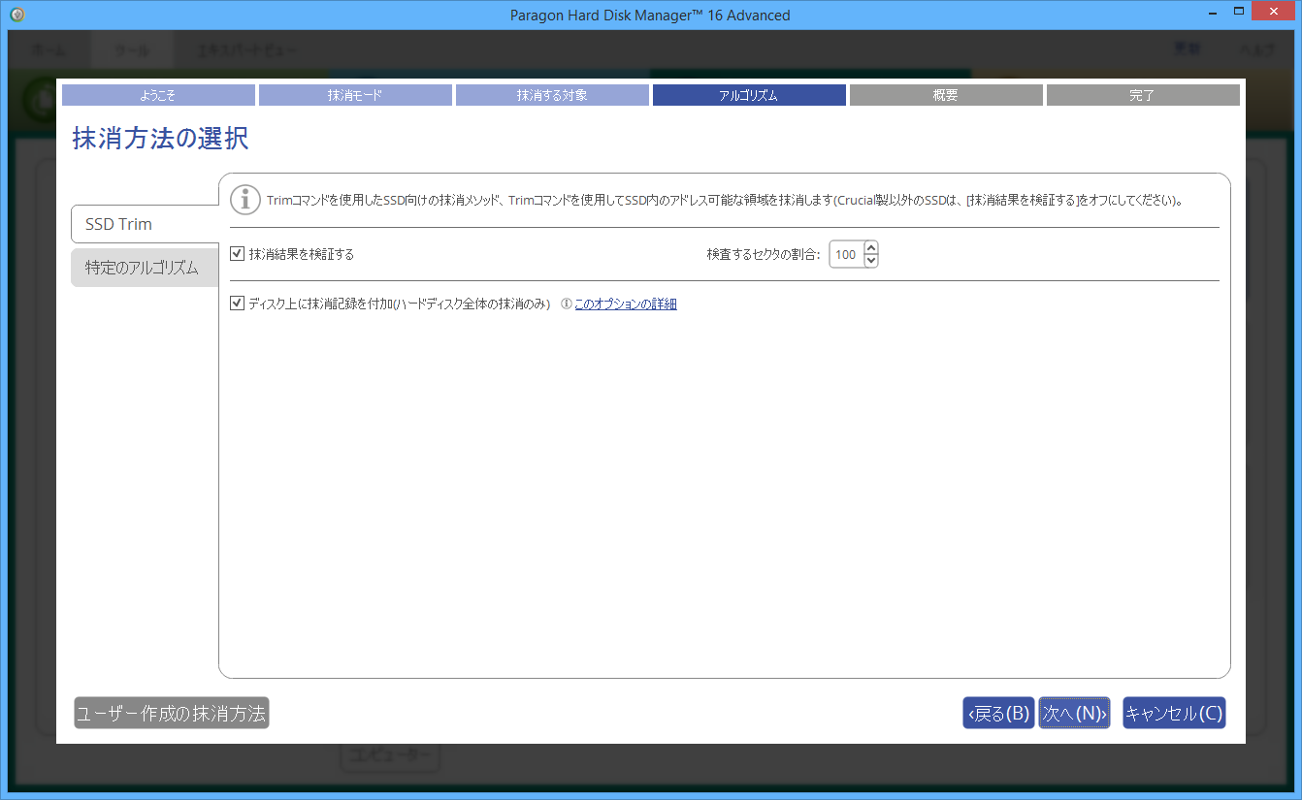Click the アルゴリズム wizard step
Viewport: 1302px width, 800px height.
(x=749, y=95)
